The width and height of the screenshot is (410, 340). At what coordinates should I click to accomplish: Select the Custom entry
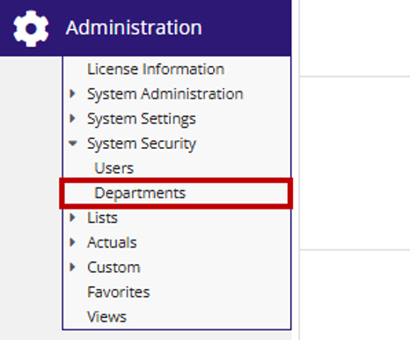pyautogui.click(x=113, y=268)
